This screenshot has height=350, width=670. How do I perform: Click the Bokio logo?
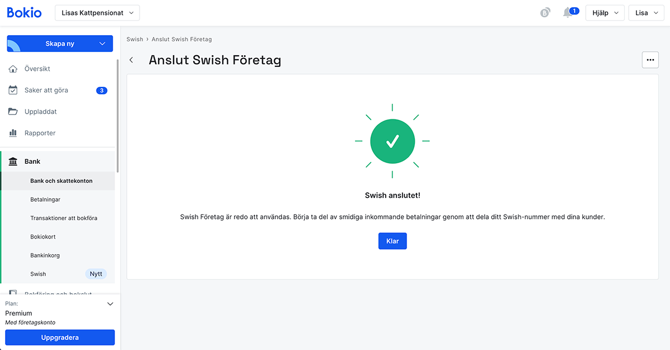coord(23,12)
